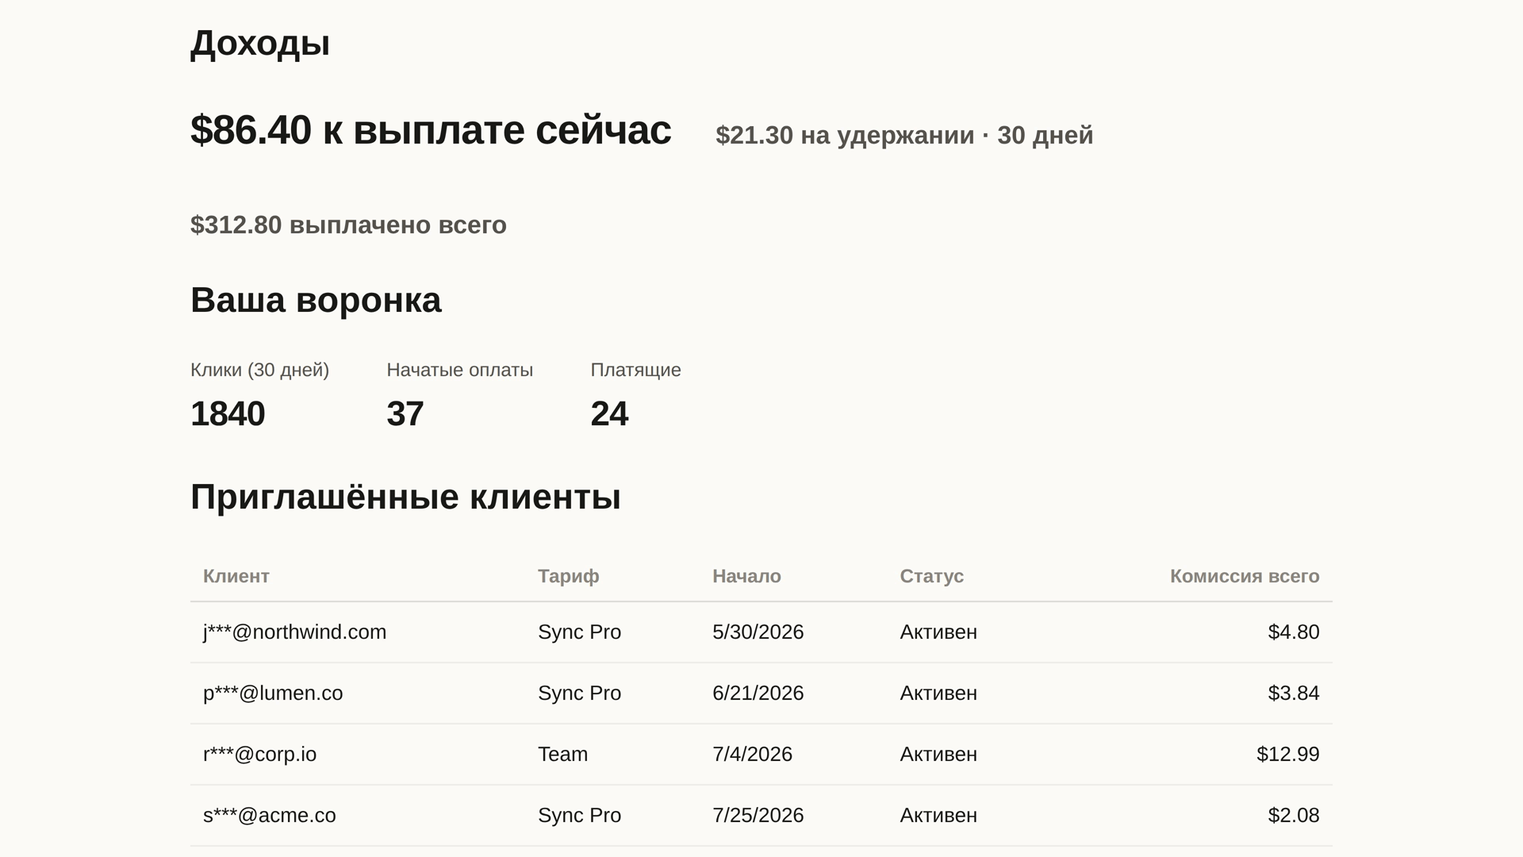Click the "Тариф" column header
Image resolution: width=1523 pixels, height=857 pixels.
pyautogui.click(x=568, y=576)
